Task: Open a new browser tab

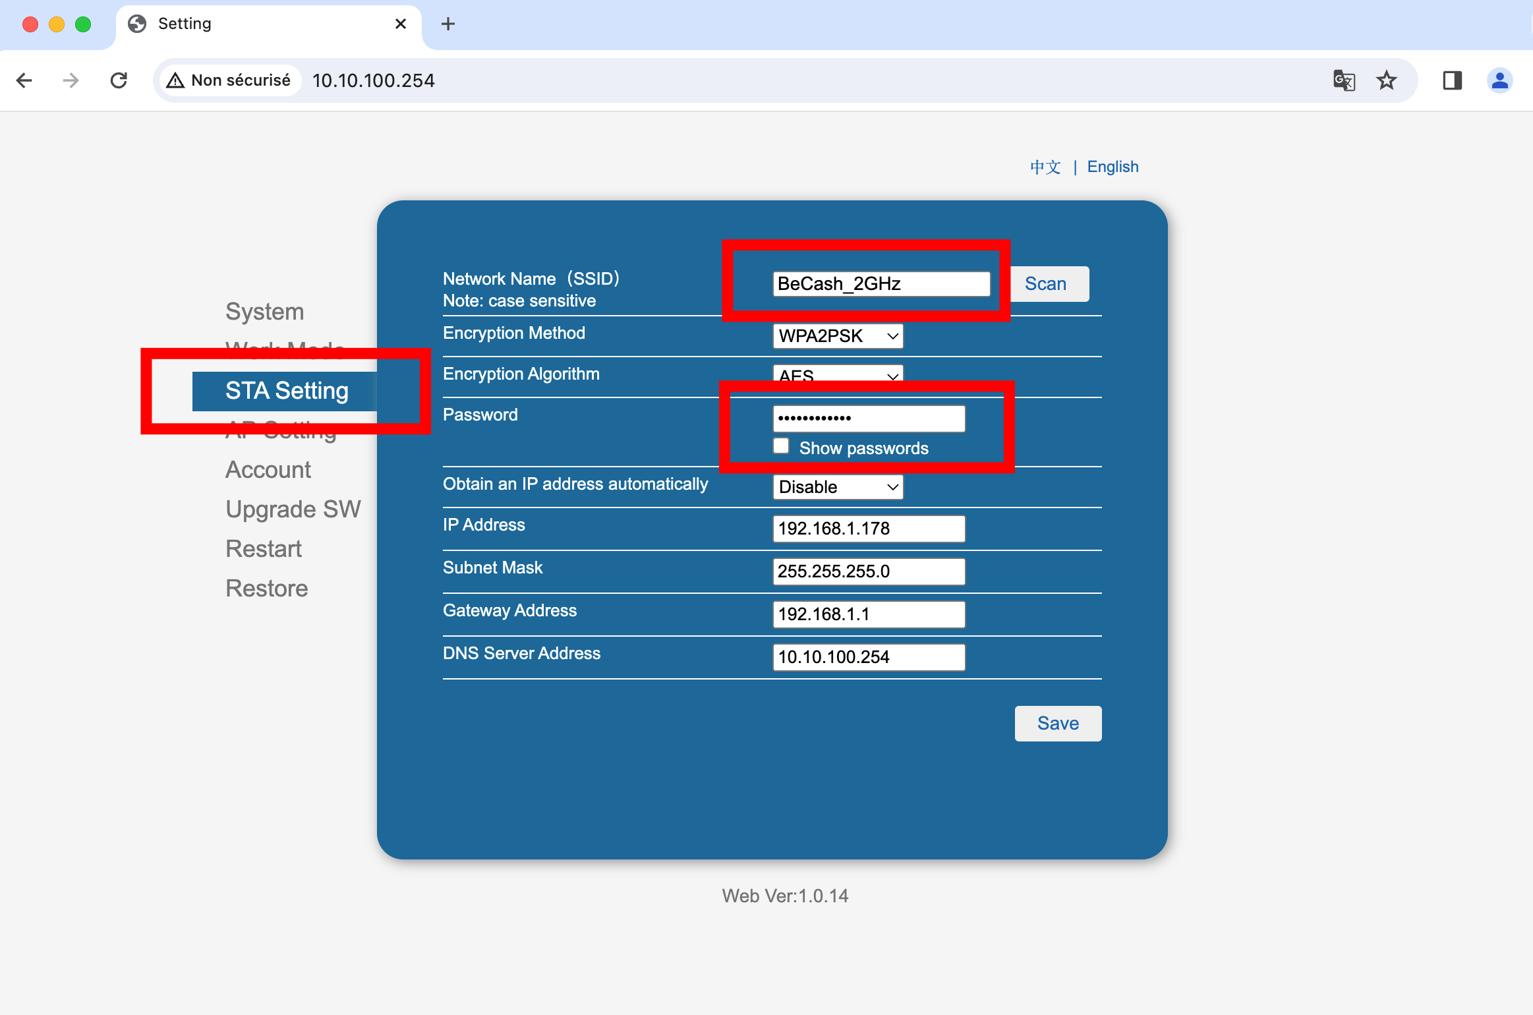Action: point(448,24)
